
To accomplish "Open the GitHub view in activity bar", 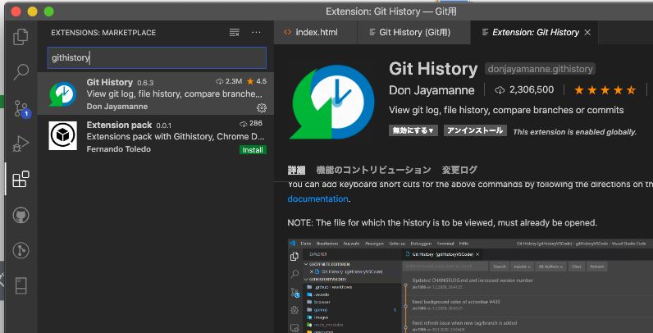I will click(x=21, y=215).
